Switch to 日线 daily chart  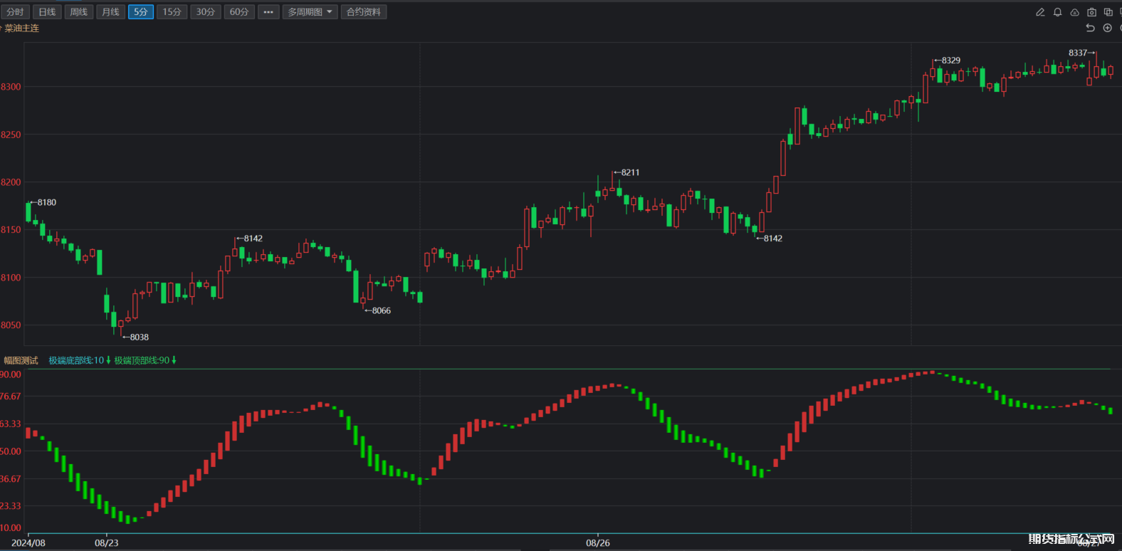[47, 12]
